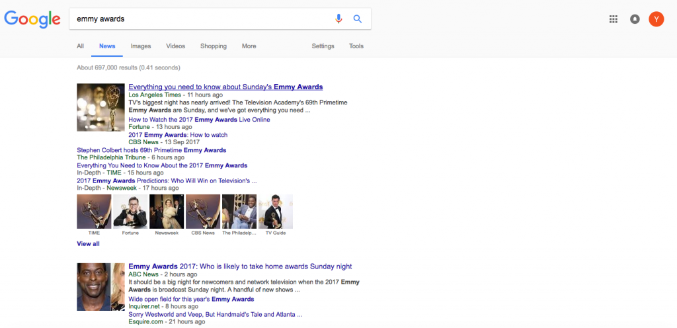The image size is (677, 328).
Task: Open the ABC News Emmy Awards 2017 headline
Action: point(240,266)
